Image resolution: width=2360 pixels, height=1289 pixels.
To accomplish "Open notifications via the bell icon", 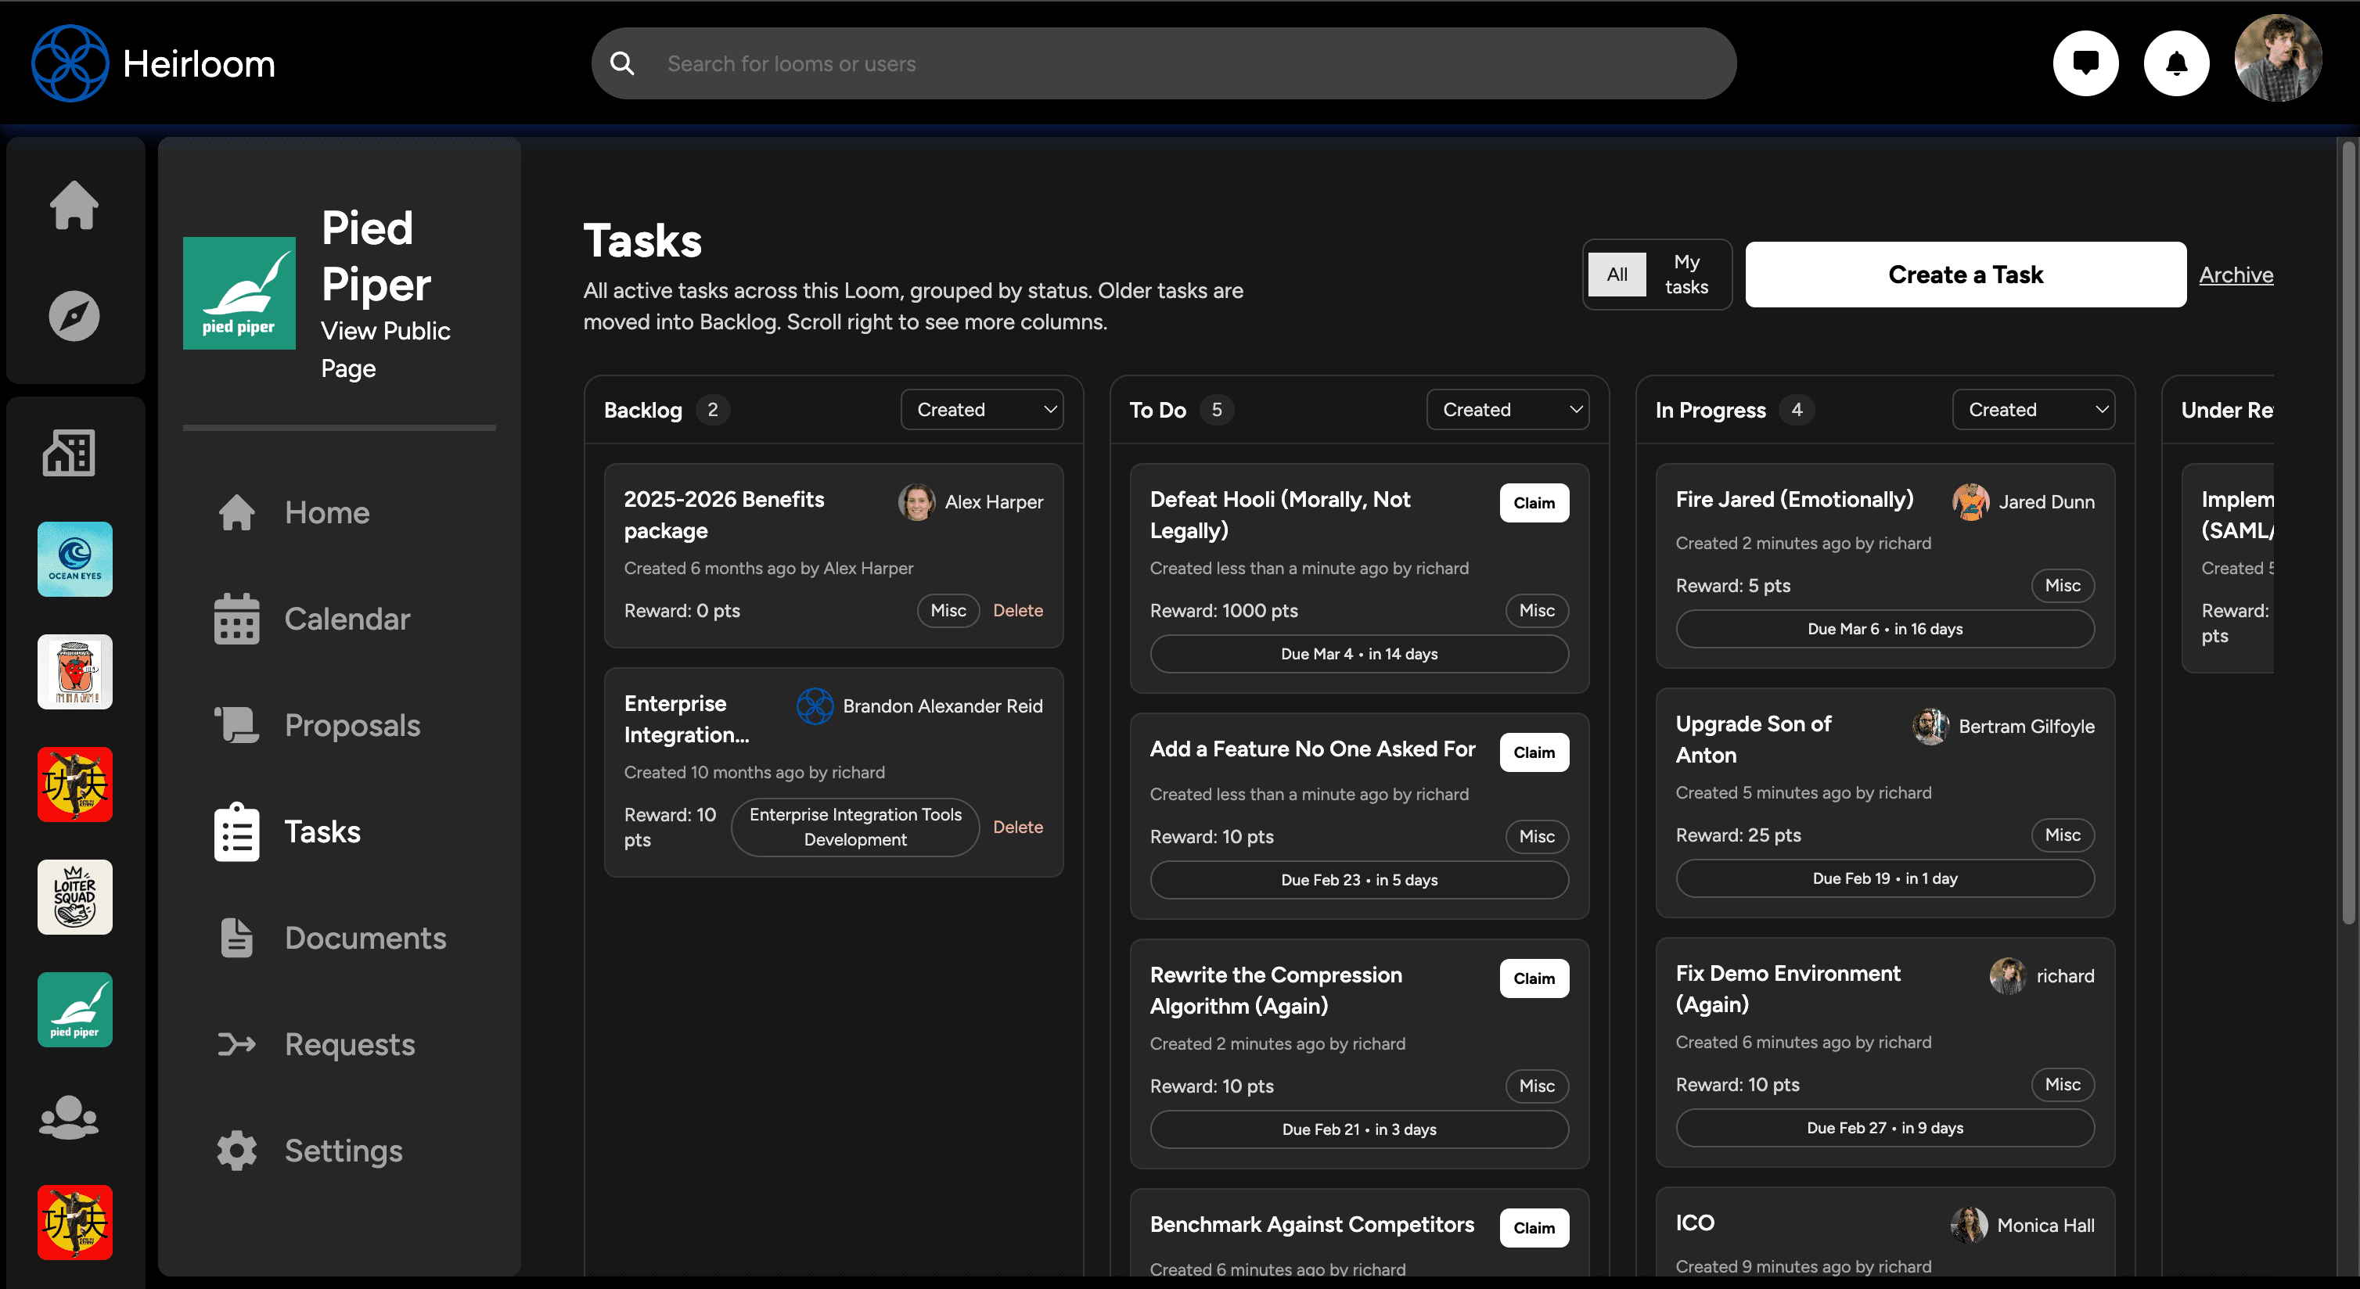I will (x=2177, y=63).
